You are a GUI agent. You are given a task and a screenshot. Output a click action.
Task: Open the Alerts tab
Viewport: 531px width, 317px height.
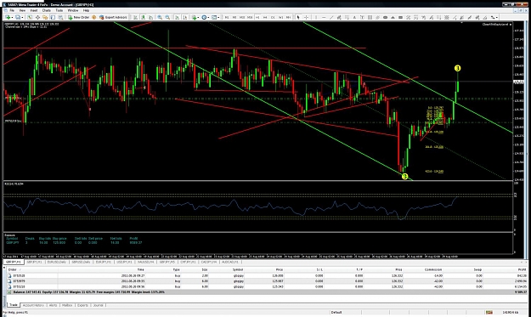[x=54, y=305]
